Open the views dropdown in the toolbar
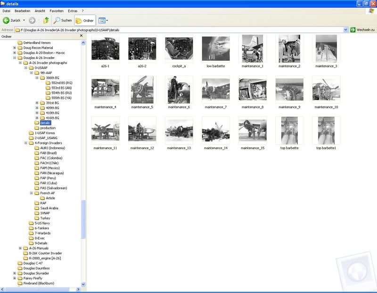The height and width of the screenshot is (293, 377). [107, 20]
